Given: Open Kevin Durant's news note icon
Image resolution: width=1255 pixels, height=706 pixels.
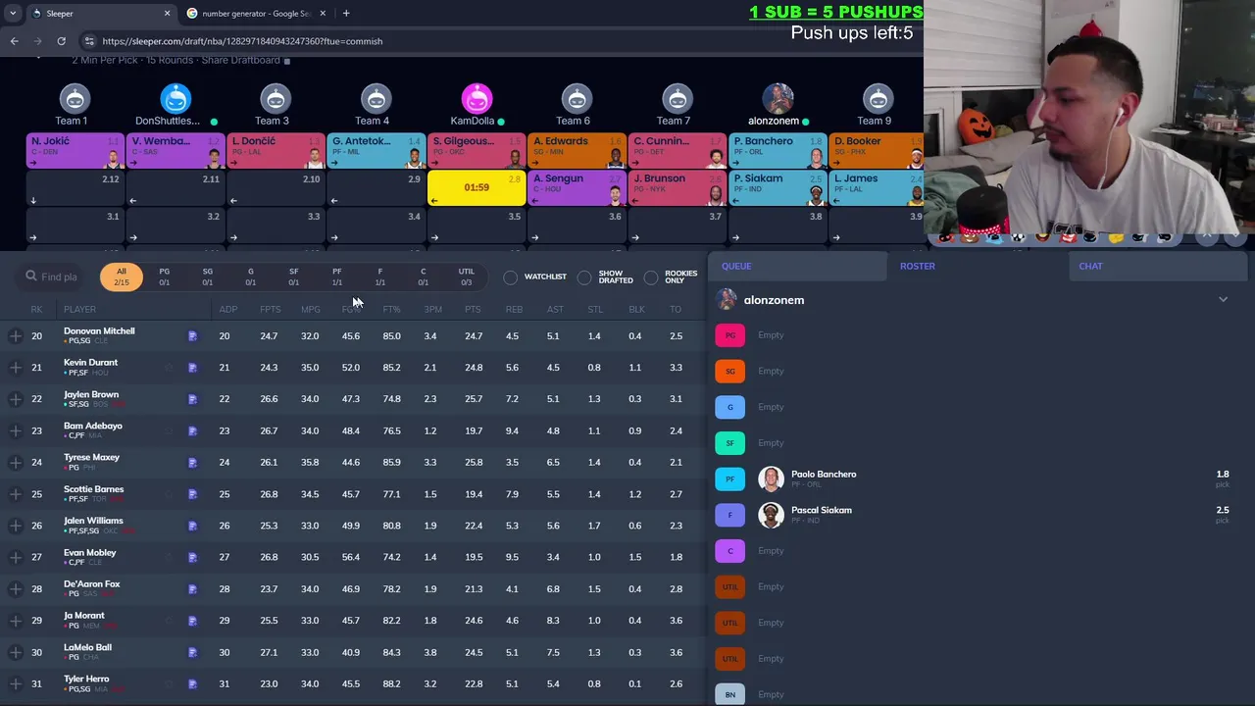Looking at the screenshot, I should pos(192,368).
